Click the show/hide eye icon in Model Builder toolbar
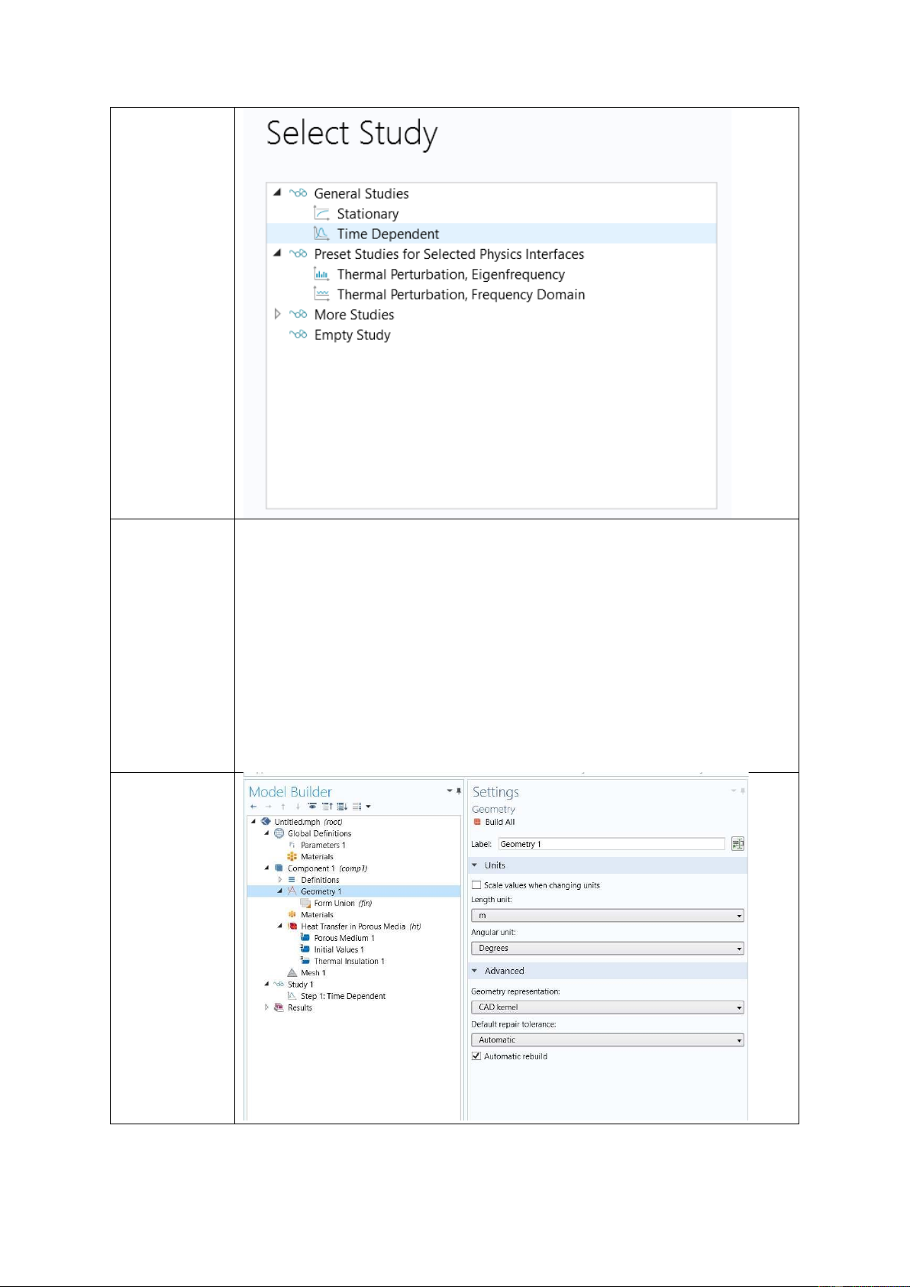The image size is (910, 1287). tap(312, 807)
